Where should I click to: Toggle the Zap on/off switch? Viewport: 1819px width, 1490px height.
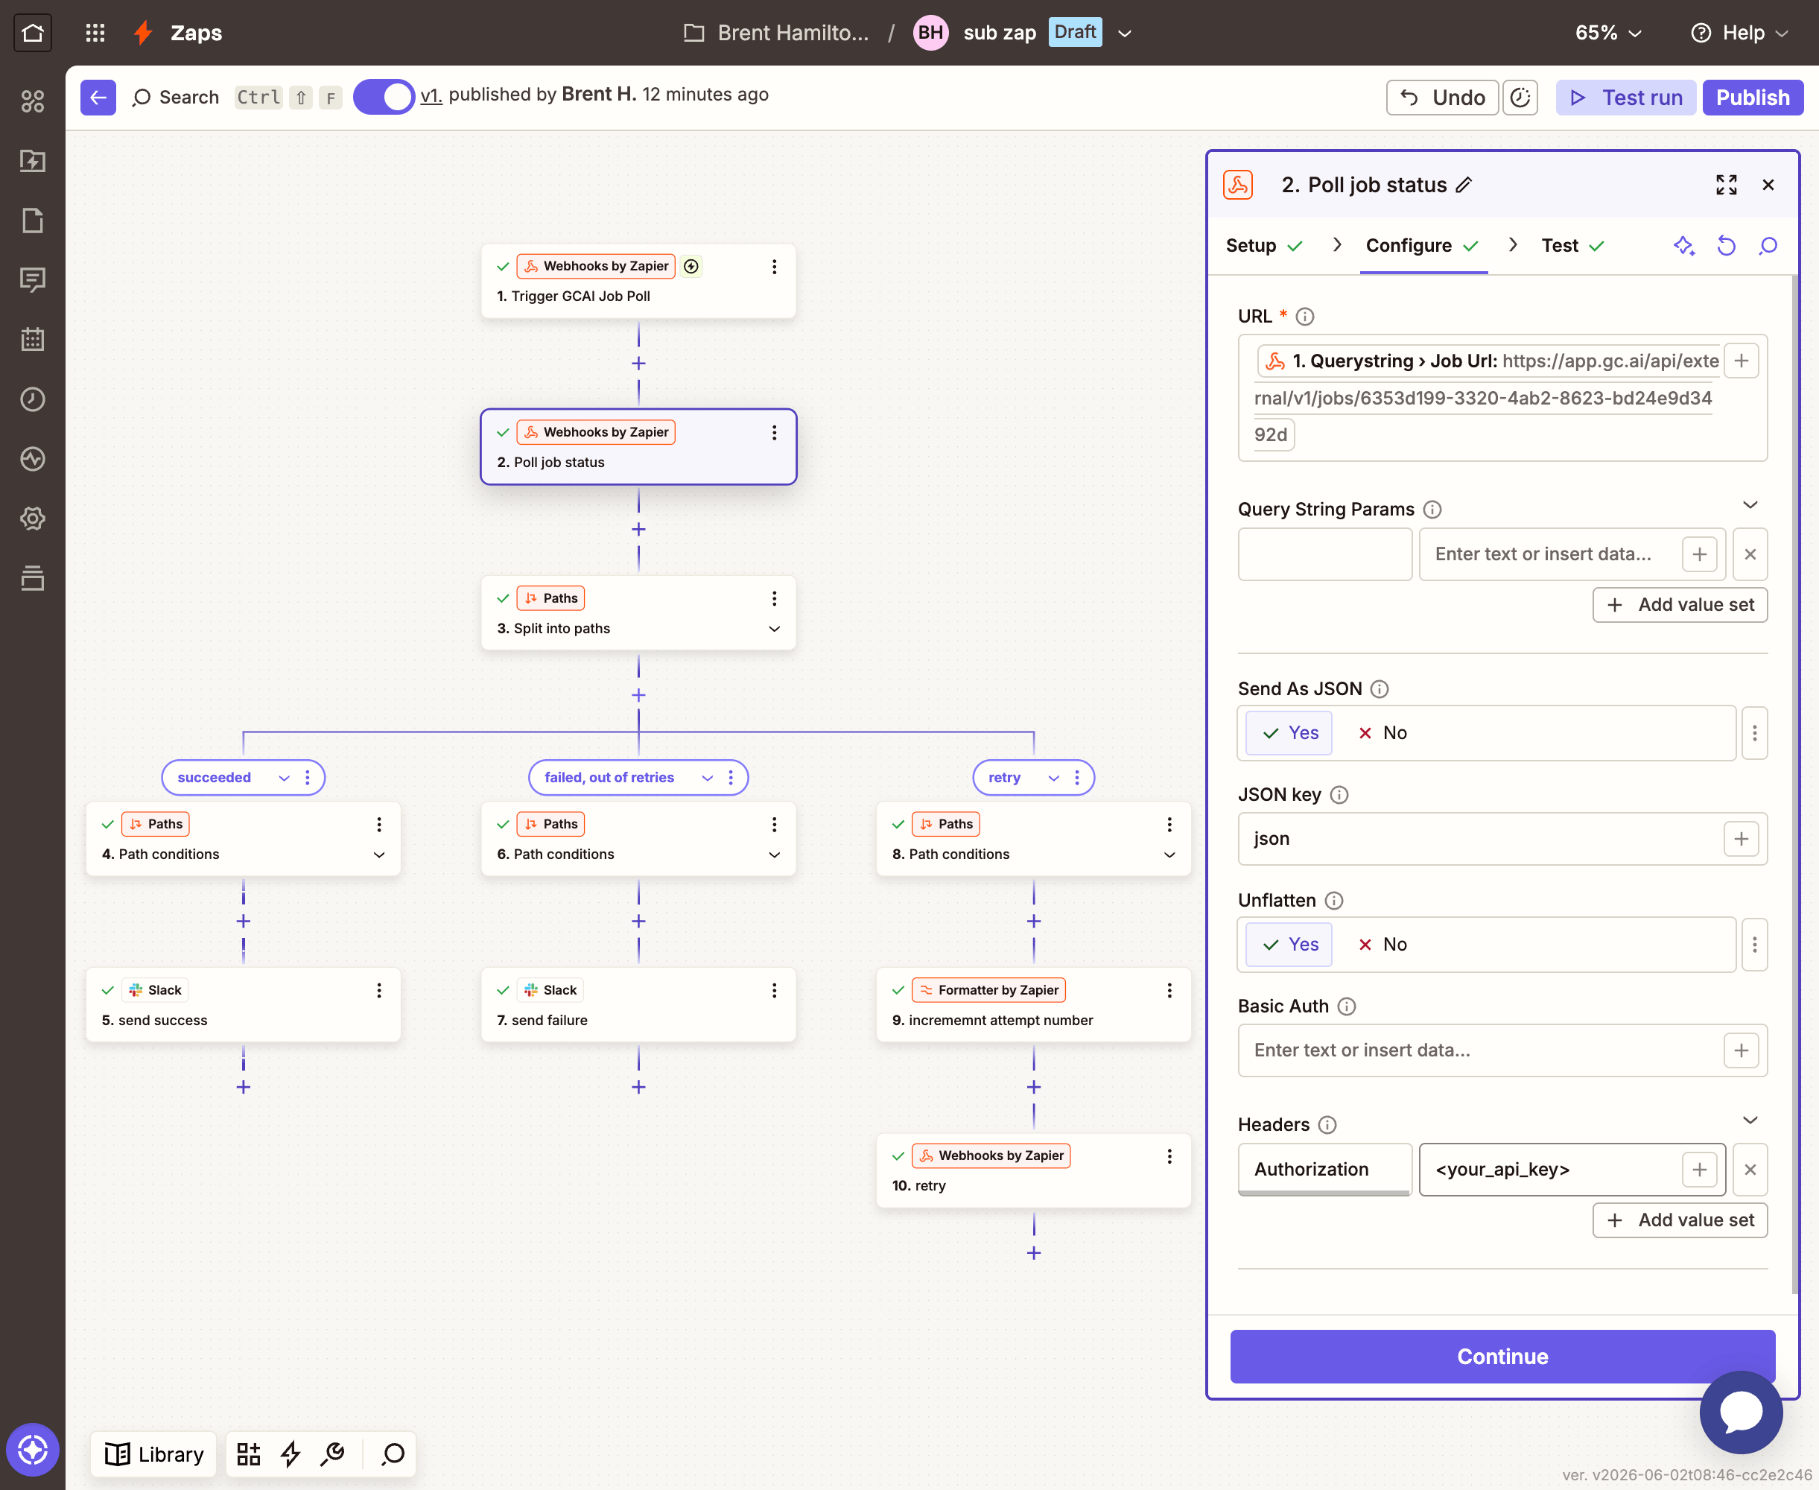384,97
